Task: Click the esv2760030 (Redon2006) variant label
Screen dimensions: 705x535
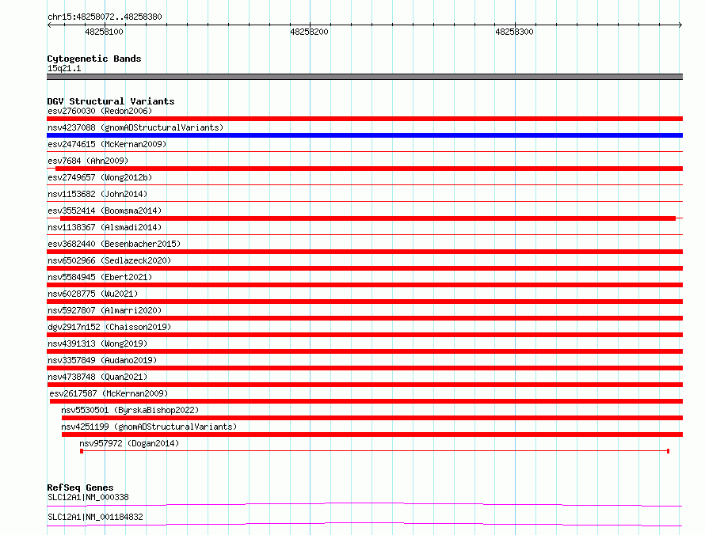Action: [100, 111]
